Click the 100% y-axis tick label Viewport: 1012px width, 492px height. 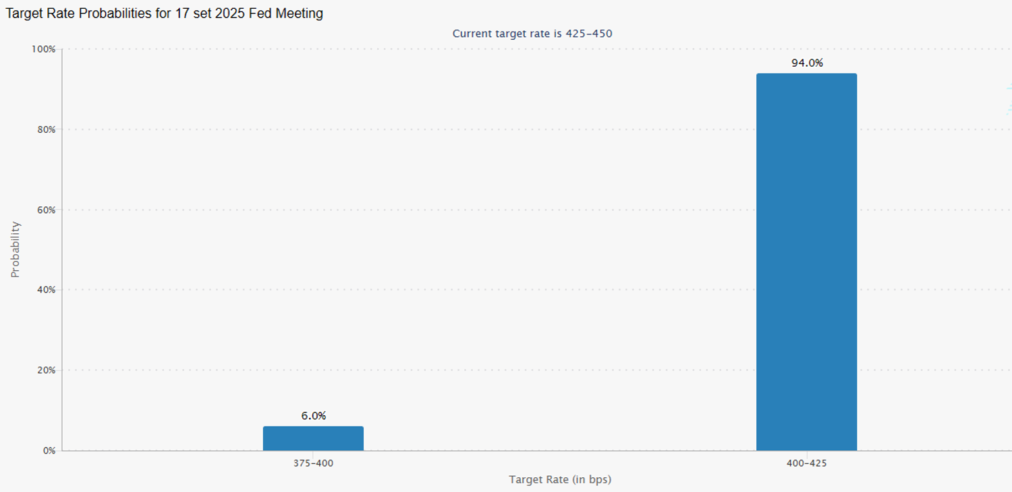coord(43,49)
